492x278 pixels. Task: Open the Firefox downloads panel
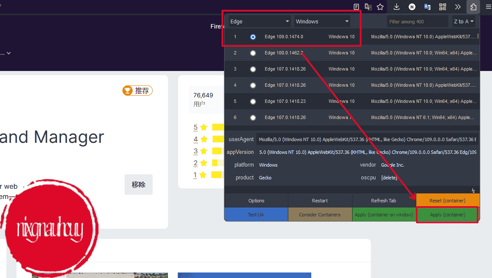[x=397, y=7]
